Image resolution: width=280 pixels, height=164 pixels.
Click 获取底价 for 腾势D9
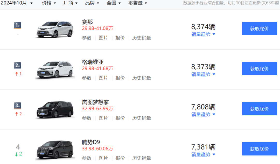coord(259,149)
